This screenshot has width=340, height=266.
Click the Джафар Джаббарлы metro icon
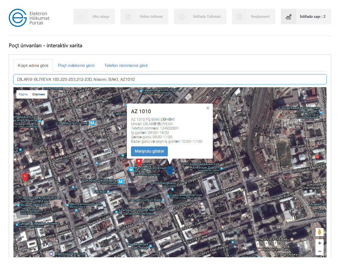[120, 181]
